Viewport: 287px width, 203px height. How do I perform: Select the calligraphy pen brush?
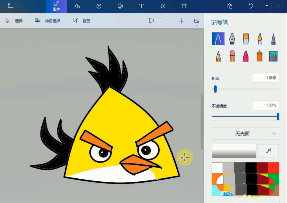232,39
